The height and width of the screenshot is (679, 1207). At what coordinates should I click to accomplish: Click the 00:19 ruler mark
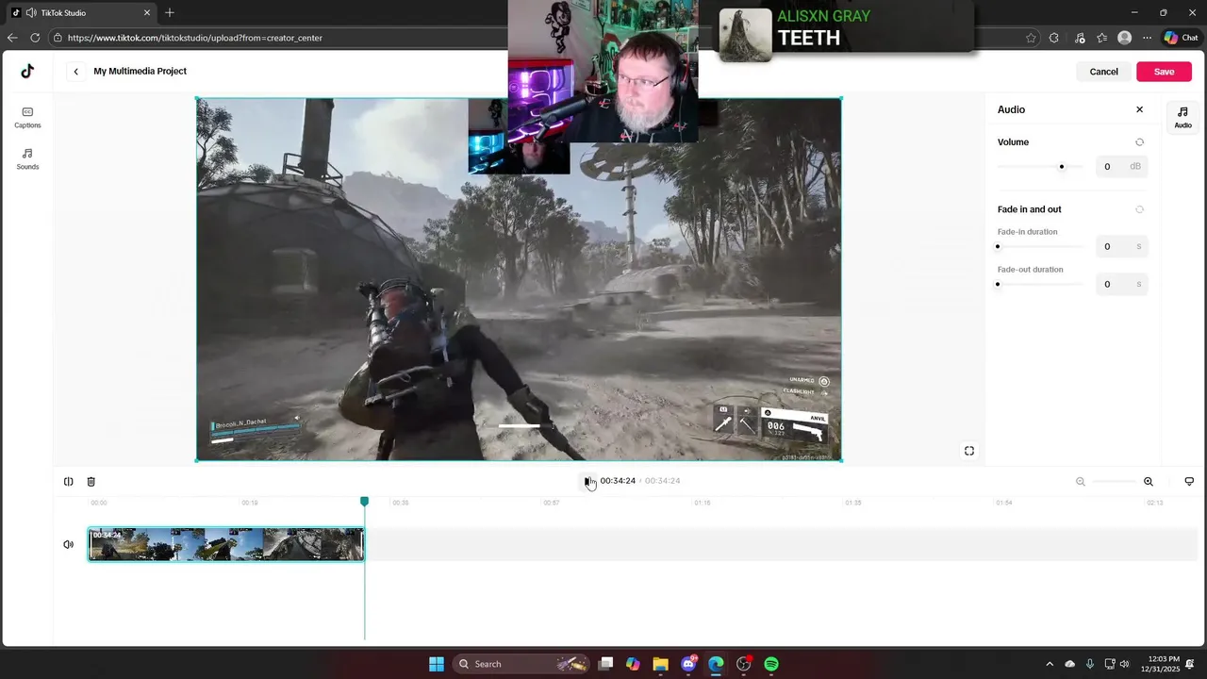coord(250,503)
